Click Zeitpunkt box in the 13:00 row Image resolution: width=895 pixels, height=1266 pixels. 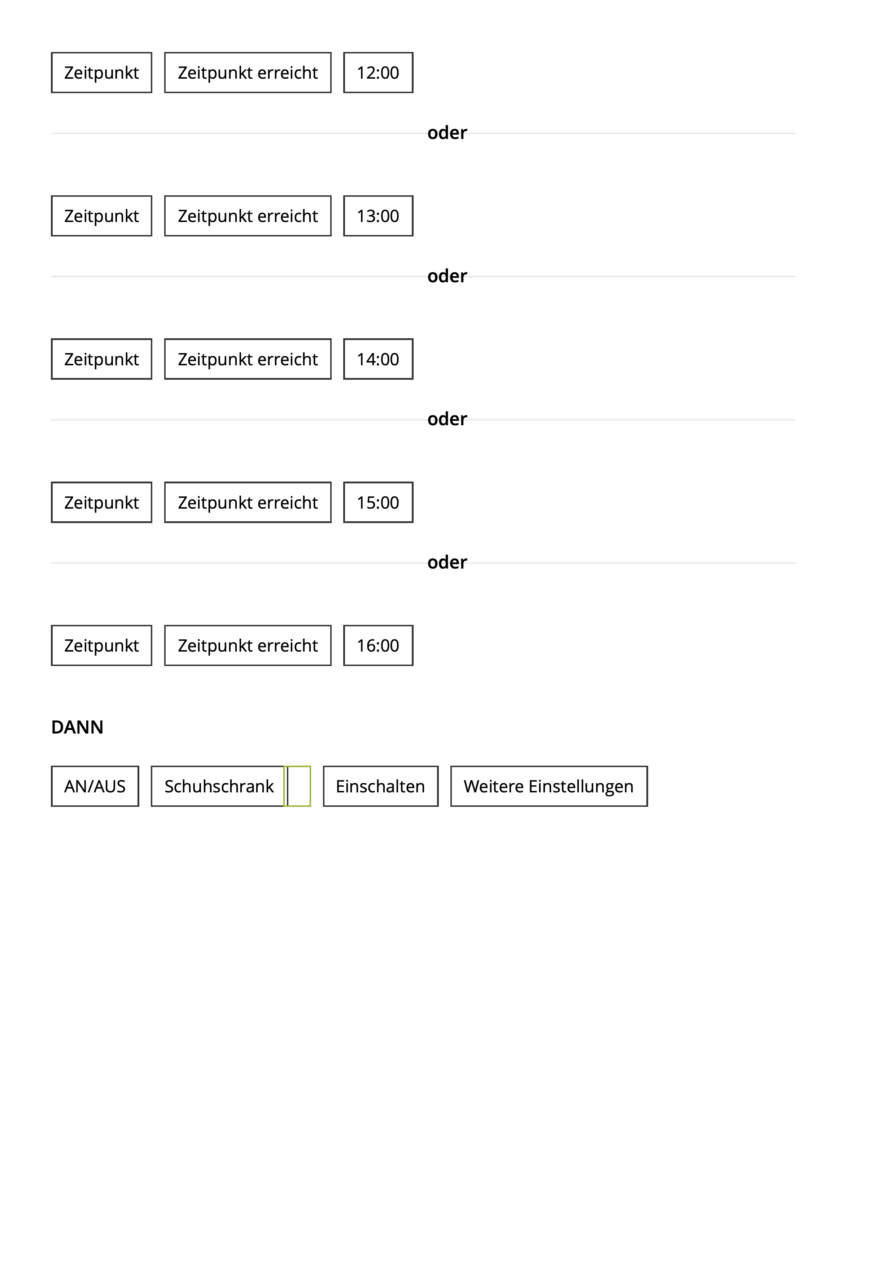tap(101, 216)
